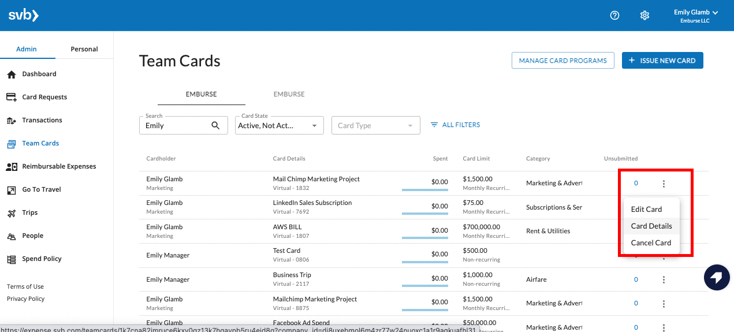Click the Spent column header
This screenshot has width=734, height=332.
point(440,159)
